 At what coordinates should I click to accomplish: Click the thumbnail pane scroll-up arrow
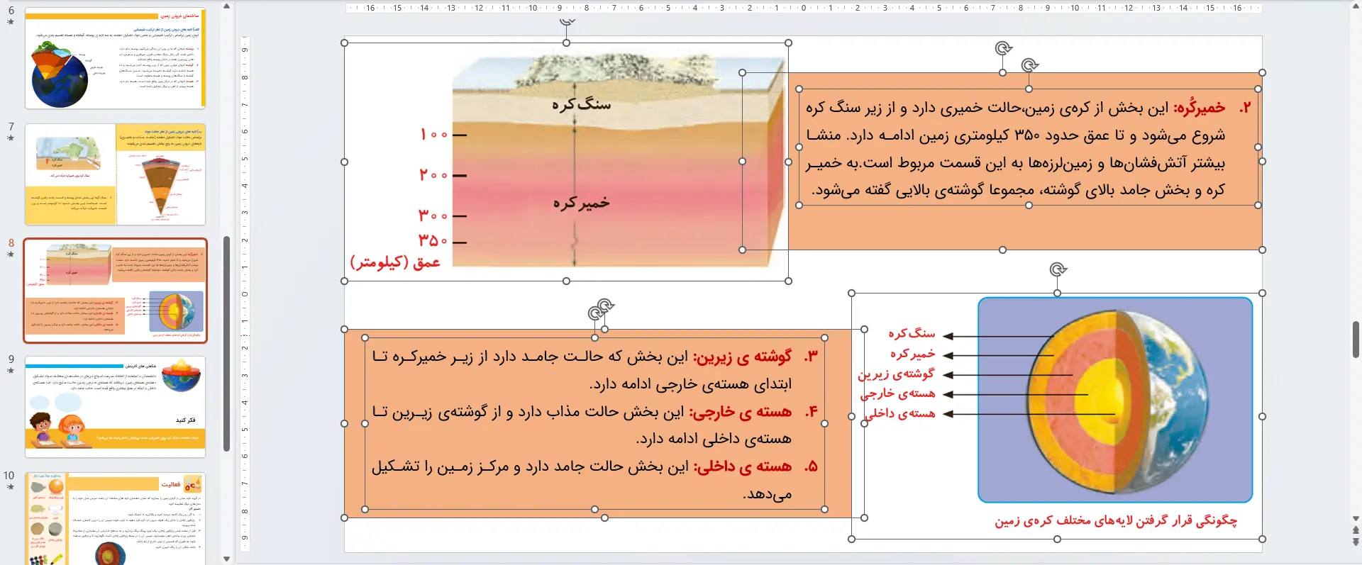(x=226, y=6)
